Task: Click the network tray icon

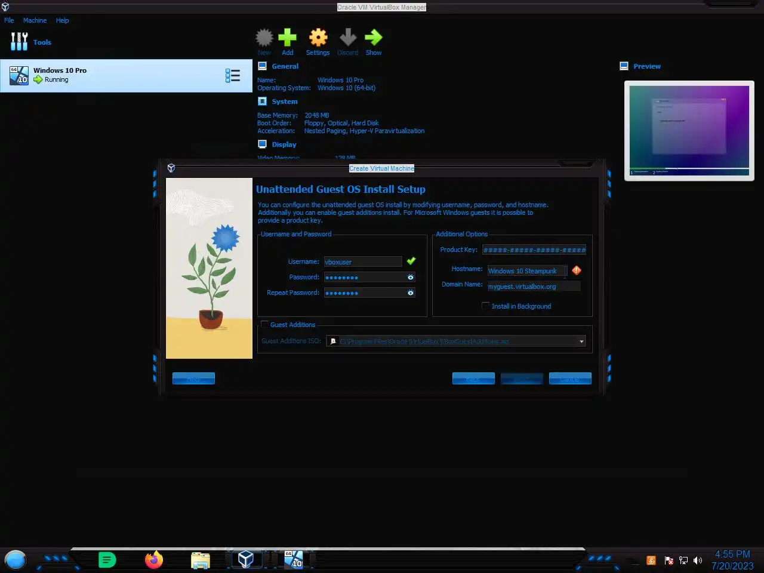Action: pos(683,560)
